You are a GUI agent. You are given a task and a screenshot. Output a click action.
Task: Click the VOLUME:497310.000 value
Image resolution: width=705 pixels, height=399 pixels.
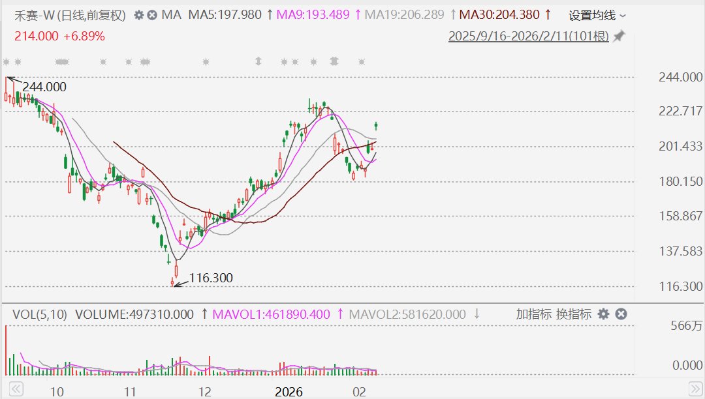coord(134,314)
